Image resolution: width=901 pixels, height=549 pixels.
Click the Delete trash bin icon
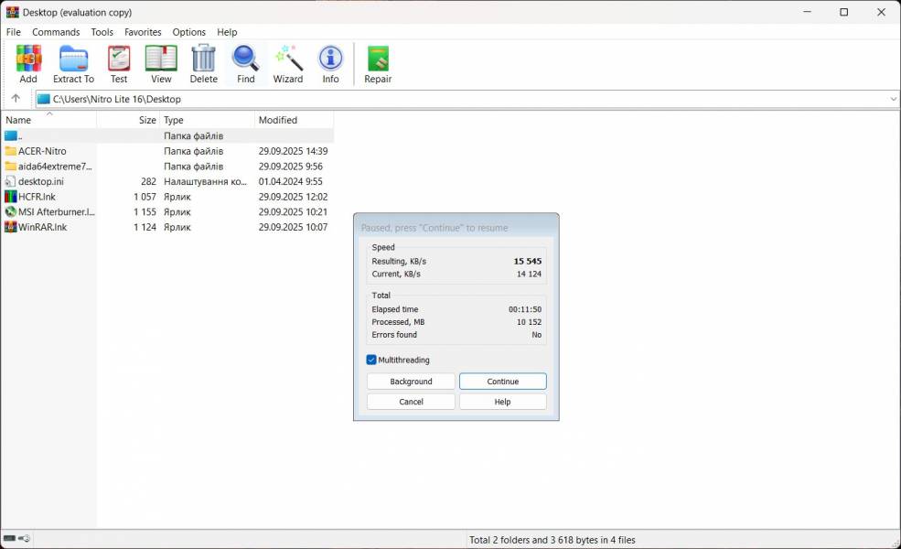[x=203, y=63]
